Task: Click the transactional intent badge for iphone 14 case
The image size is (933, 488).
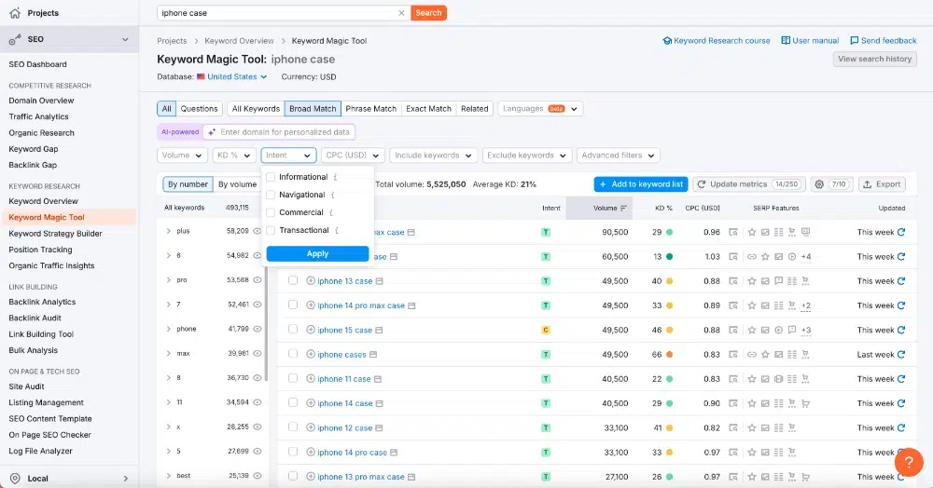Action: (546, 403)
